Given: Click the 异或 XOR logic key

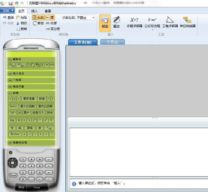Looking at the screenshot, I should [x=30, y=128].
